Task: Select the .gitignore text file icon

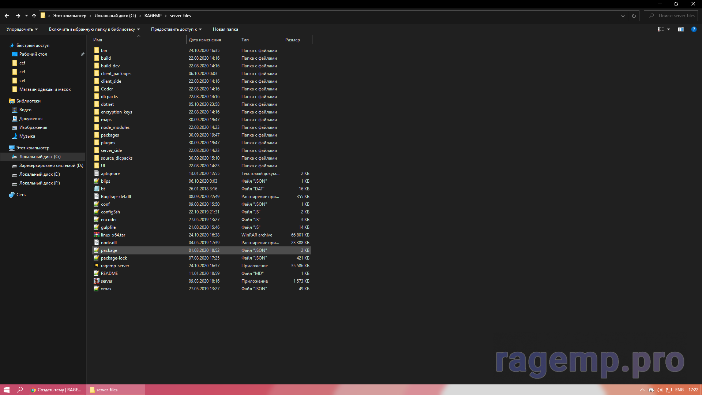Action: (x=97, y=174)
